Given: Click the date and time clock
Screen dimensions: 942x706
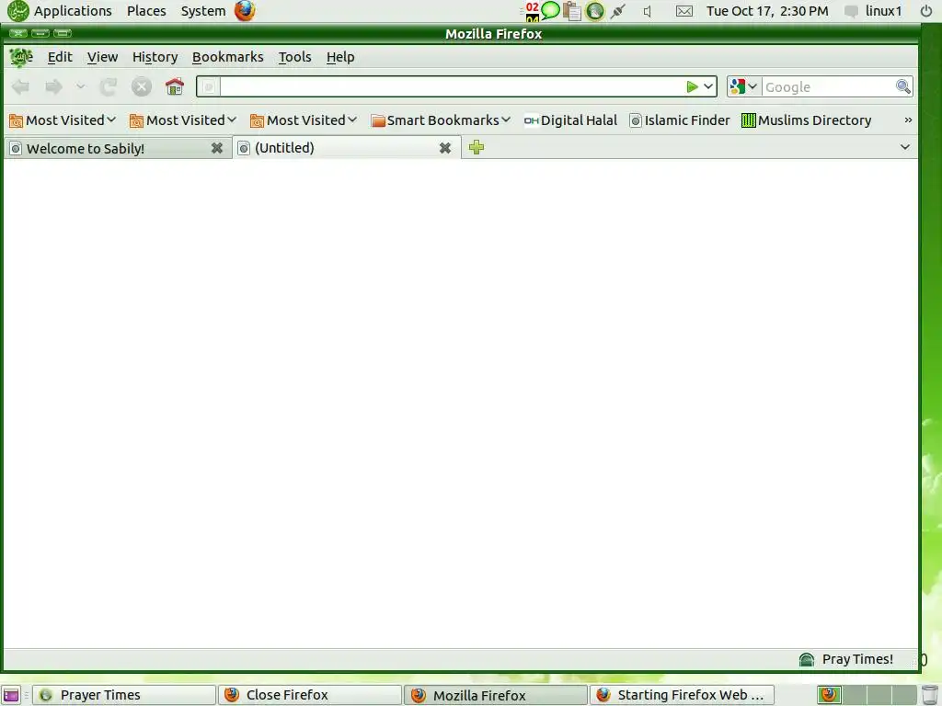Looking at the screenshot, I should [x=767, y=11].
